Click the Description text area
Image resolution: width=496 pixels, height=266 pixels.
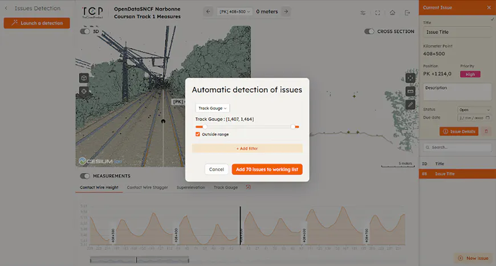click(x=457, y=92)
